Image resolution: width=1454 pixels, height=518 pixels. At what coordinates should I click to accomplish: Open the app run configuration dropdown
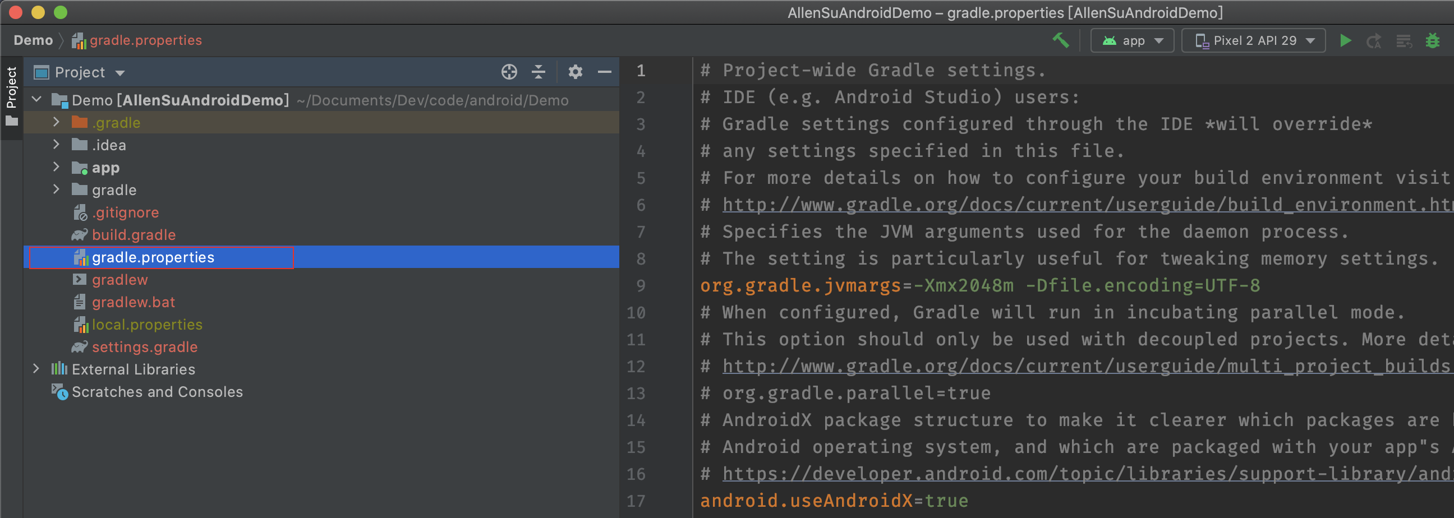tap(1132, 40)
